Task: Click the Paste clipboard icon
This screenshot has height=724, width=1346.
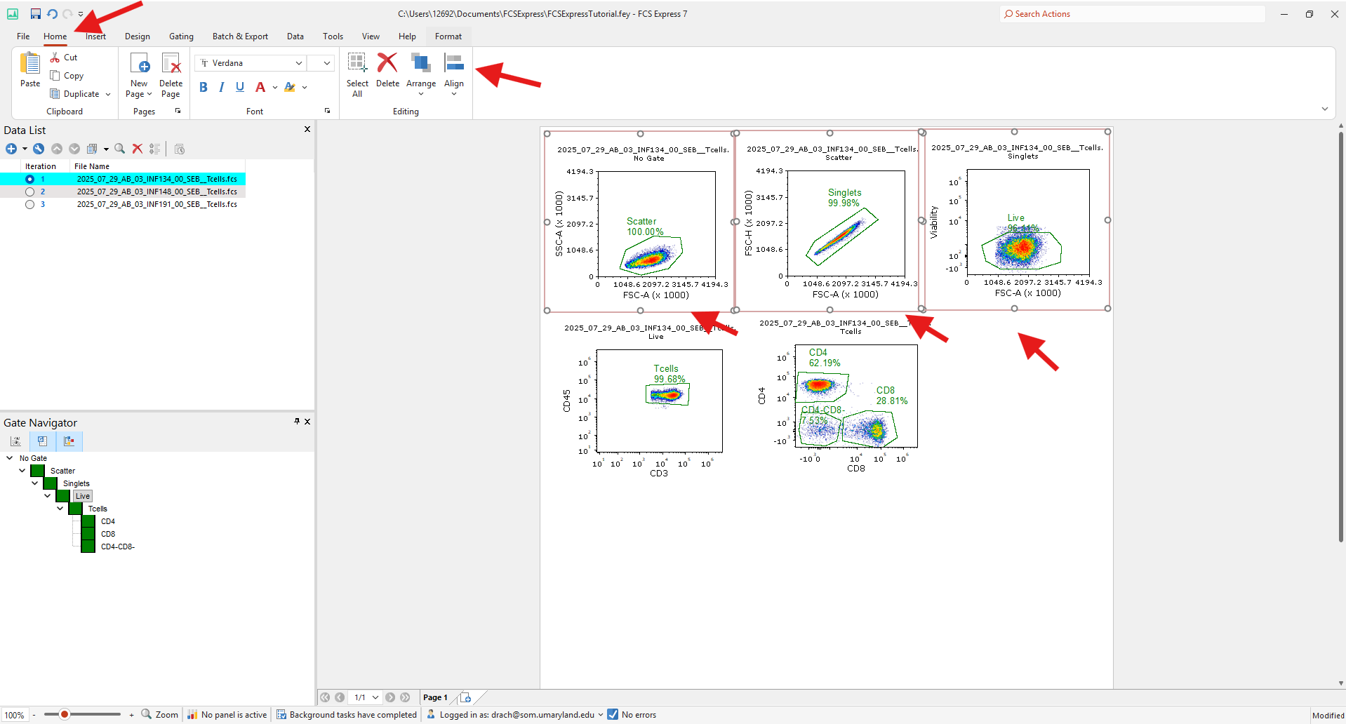Action: click(30, 63)
